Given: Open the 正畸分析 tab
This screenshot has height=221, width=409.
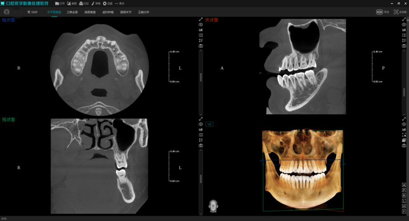Looking at the screenshot, I should coord(144,12).
